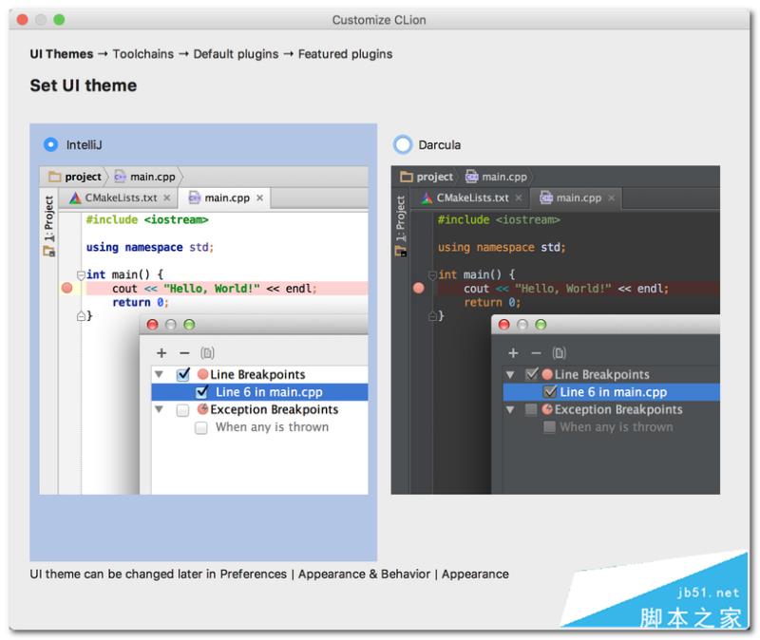Collapse Exception Breakpoints tree in IntelliJ preview
Viewport: 760px width, 640px height.
pos(159,409)
